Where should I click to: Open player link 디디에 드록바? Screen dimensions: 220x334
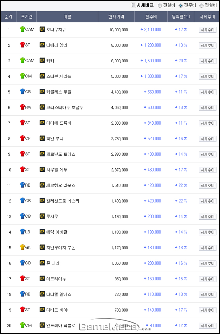pos(59,123)
